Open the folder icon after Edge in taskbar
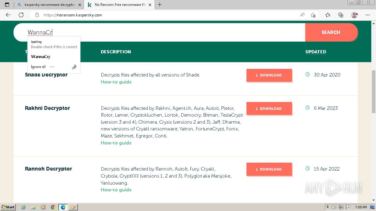Screen dimensions: 376x211 73,207
